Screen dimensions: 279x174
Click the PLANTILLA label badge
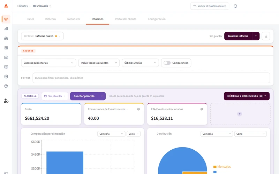(30, 96)
